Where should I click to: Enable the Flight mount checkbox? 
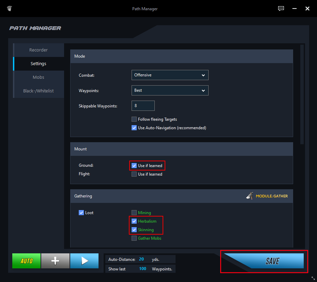click(x=134, y=174)
